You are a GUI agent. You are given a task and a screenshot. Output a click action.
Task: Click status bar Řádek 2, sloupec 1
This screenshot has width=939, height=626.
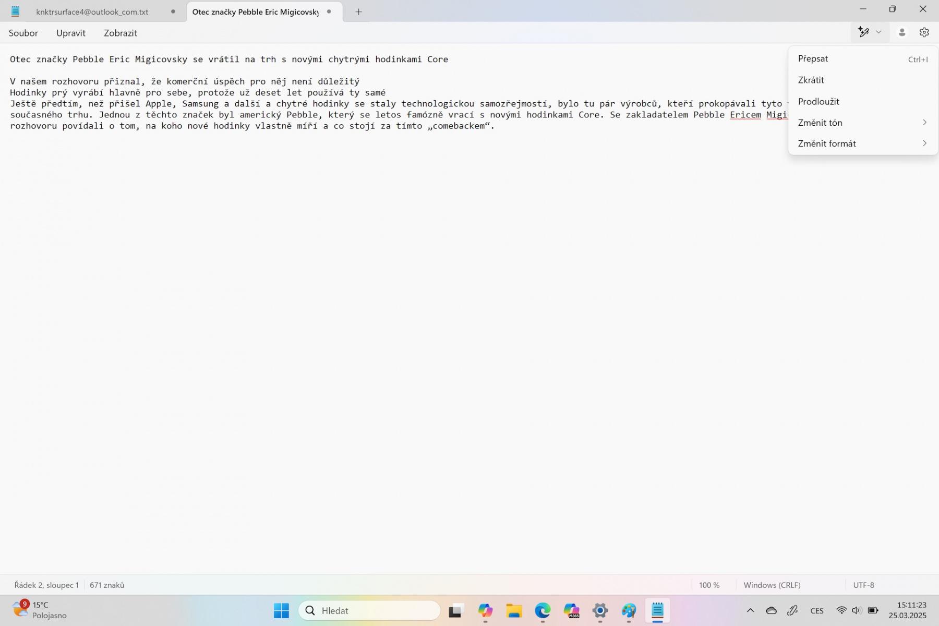pos(46,585)
